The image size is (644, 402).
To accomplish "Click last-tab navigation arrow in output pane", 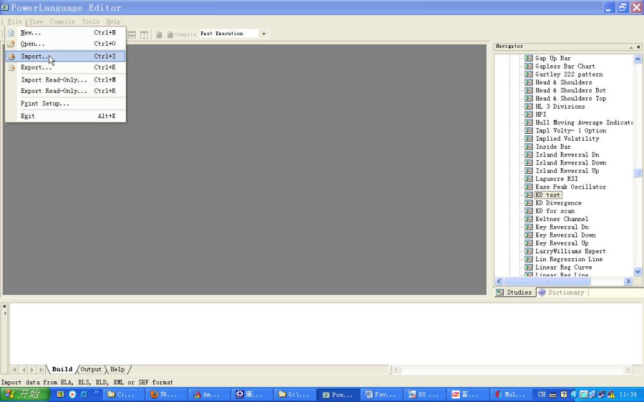I will pos(41,369).
